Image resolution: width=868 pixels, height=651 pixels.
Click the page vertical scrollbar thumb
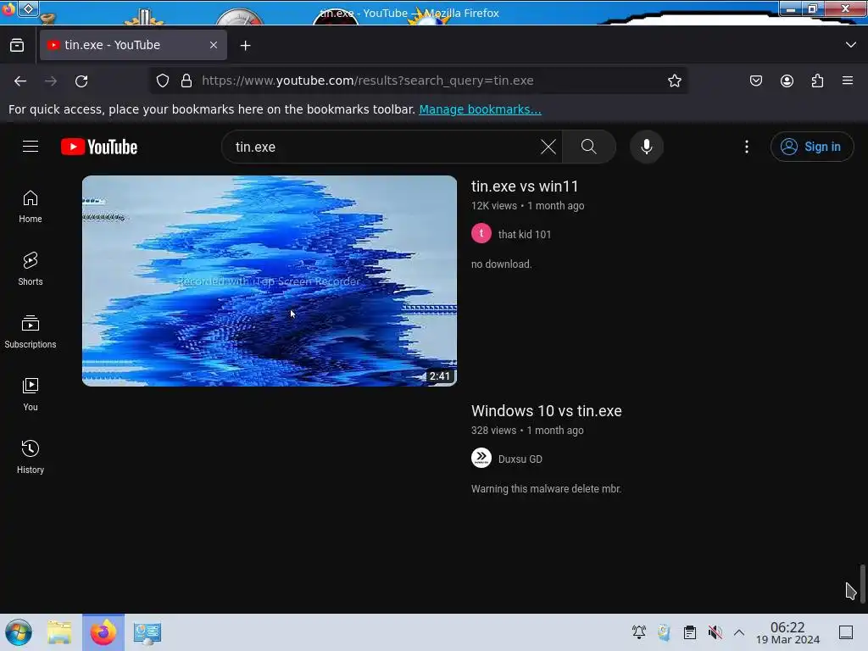(862, 583)
